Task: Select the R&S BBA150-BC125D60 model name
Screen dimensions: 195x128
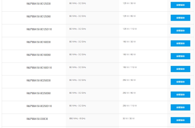Action: point(38,16)
